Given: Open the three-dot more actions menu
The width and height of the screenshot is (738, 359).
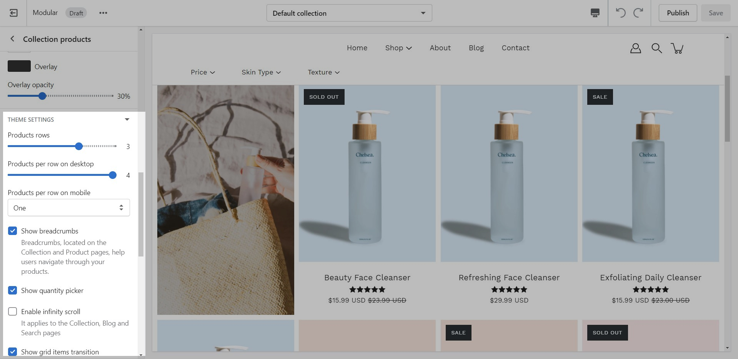Looking at the screenshot, I should (x=103, y=13).
